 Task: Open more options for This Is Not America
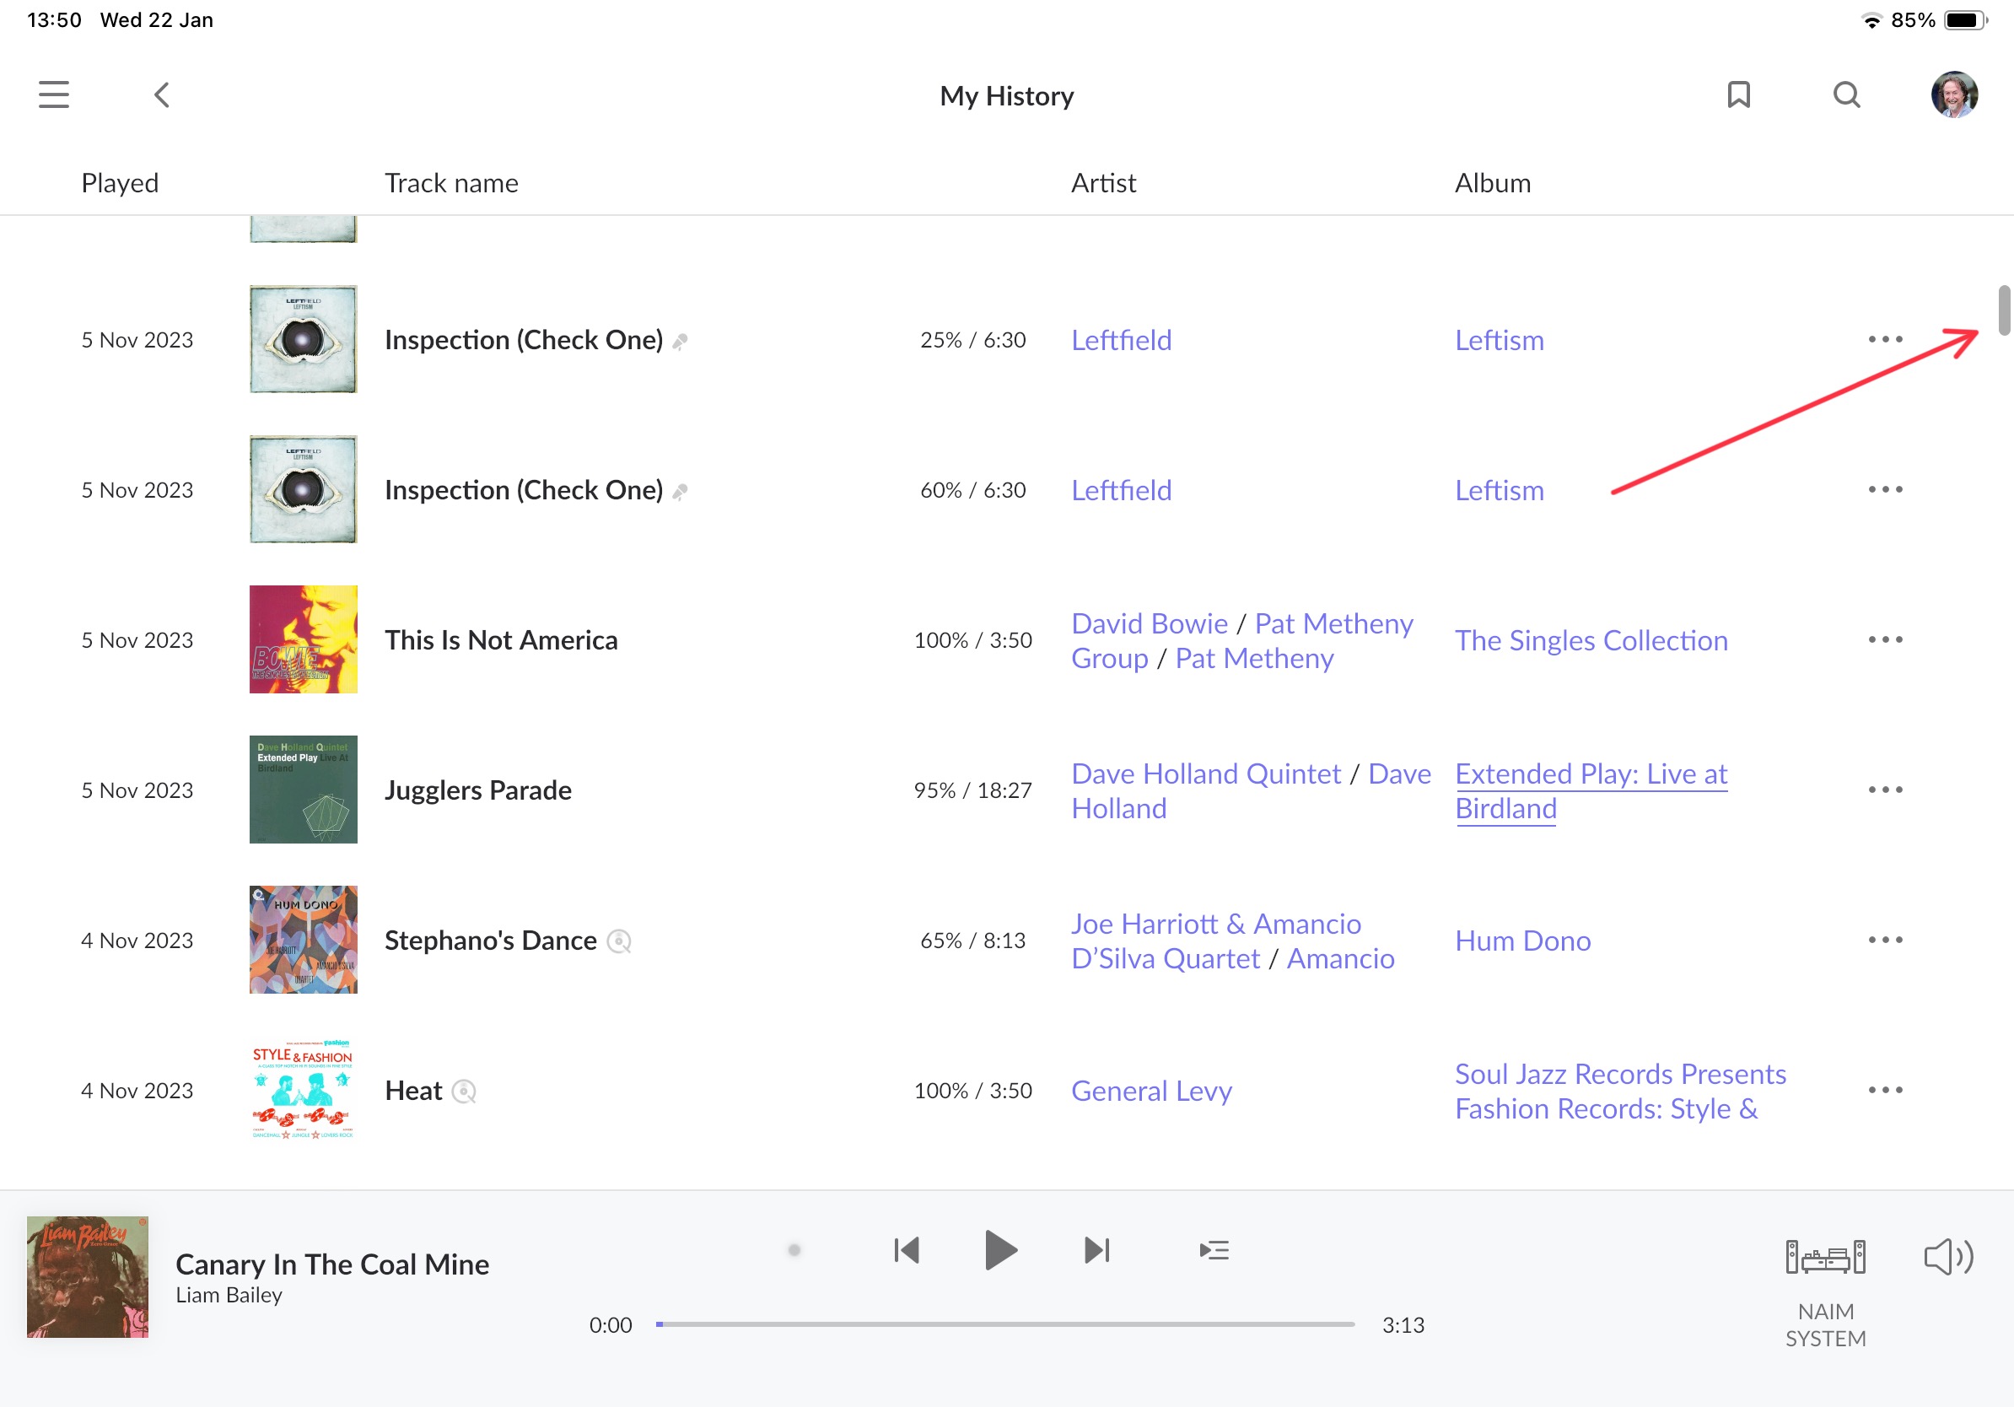tap(1885, 639)
